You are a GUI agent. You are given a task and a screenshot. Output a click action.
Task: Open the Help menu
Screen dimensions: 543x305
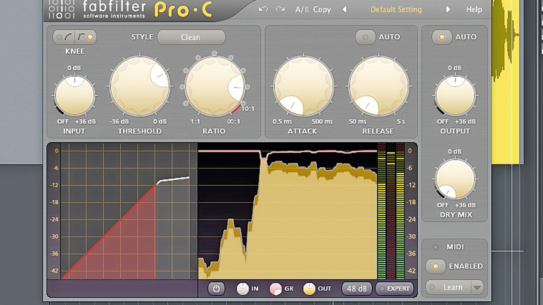click(x=474, y=10)
